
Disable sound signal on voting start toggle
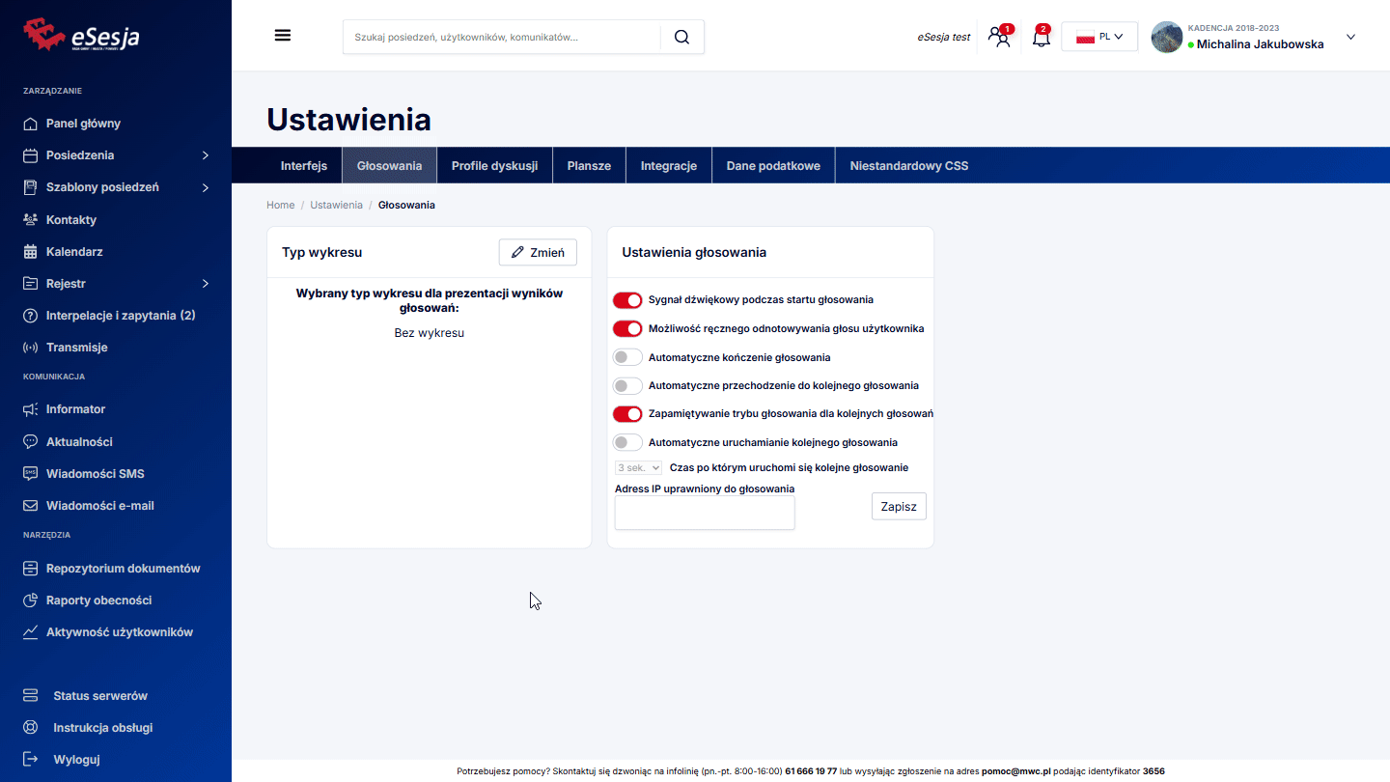(627, 300)
